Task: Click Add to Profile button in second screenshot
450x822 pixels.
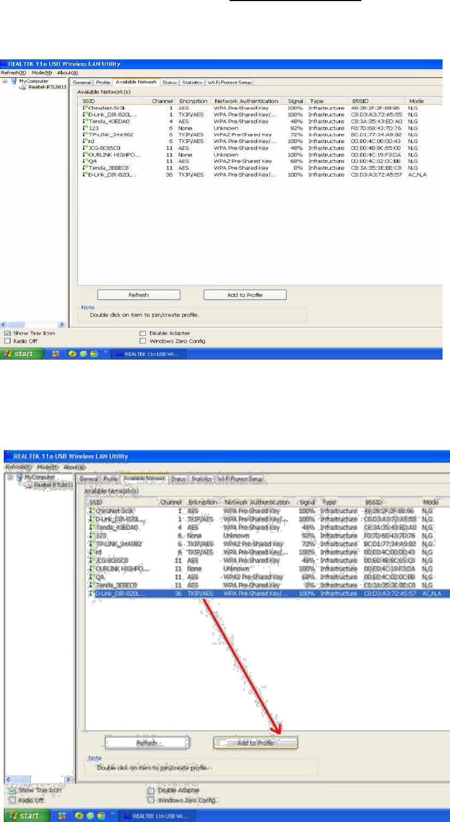Action: coord(256,742)
